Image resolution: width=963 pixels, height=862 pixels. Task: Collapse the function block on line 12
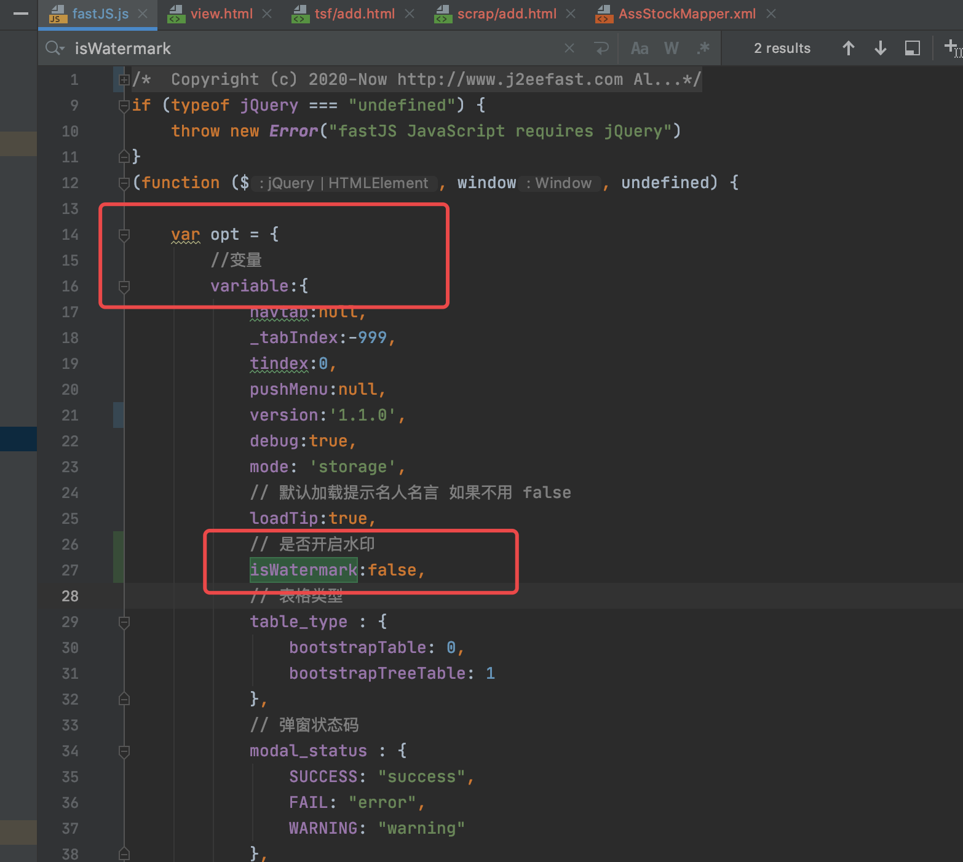[x=124, y=183]
